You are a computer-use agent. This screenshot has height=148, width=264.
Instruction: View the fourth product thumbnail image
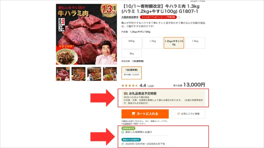coord(110,74)
